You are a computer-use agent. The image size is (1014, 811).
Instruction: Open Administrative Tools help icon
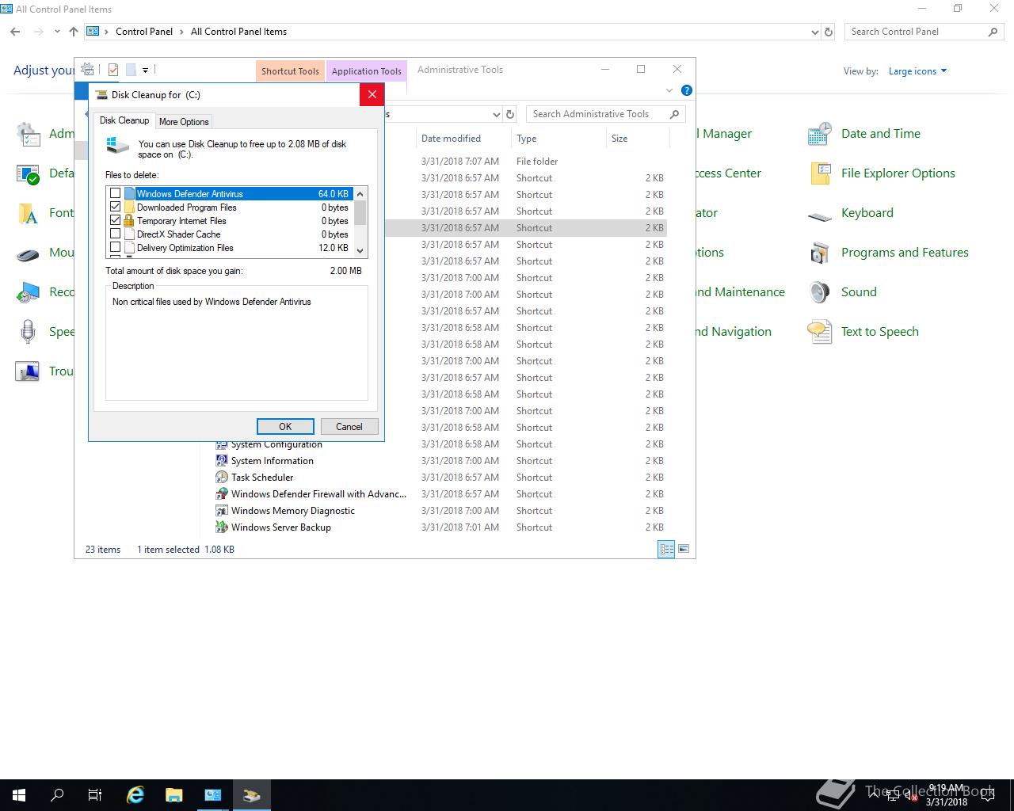687,90
